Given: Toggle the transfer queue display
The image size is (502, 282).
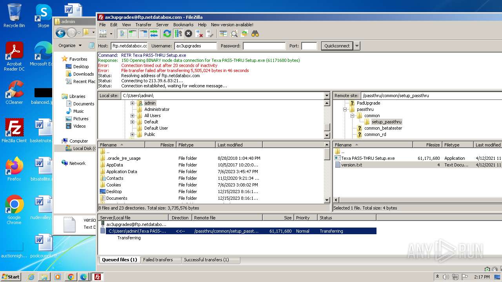Looking at the screenshot, I should (x=154, y=34).
